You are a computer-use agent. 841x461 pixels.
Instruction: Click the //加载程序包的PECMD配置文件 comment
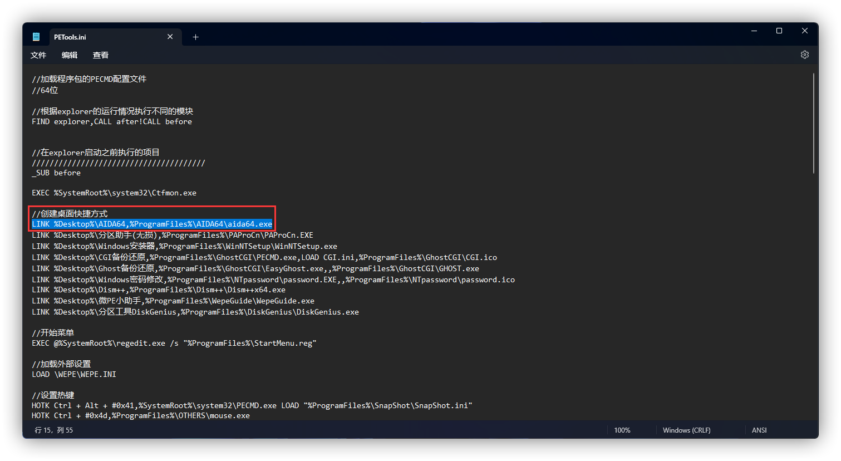89,79
